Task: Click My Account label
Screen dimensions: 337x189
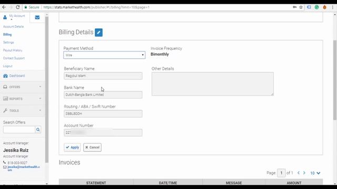Action: tap(17, 16)
